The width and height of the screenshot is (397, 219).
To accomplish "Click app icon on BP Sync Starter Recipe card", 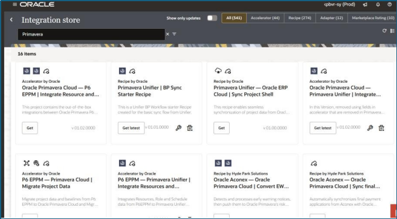I will click(x=122, y=71).
